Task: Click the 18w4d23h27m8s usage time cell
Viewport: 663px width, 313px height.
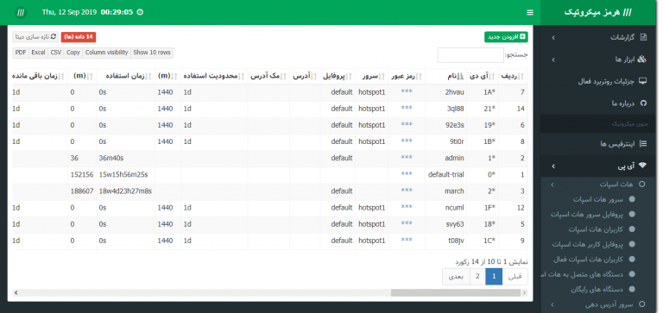Action: tap(125, 191)
